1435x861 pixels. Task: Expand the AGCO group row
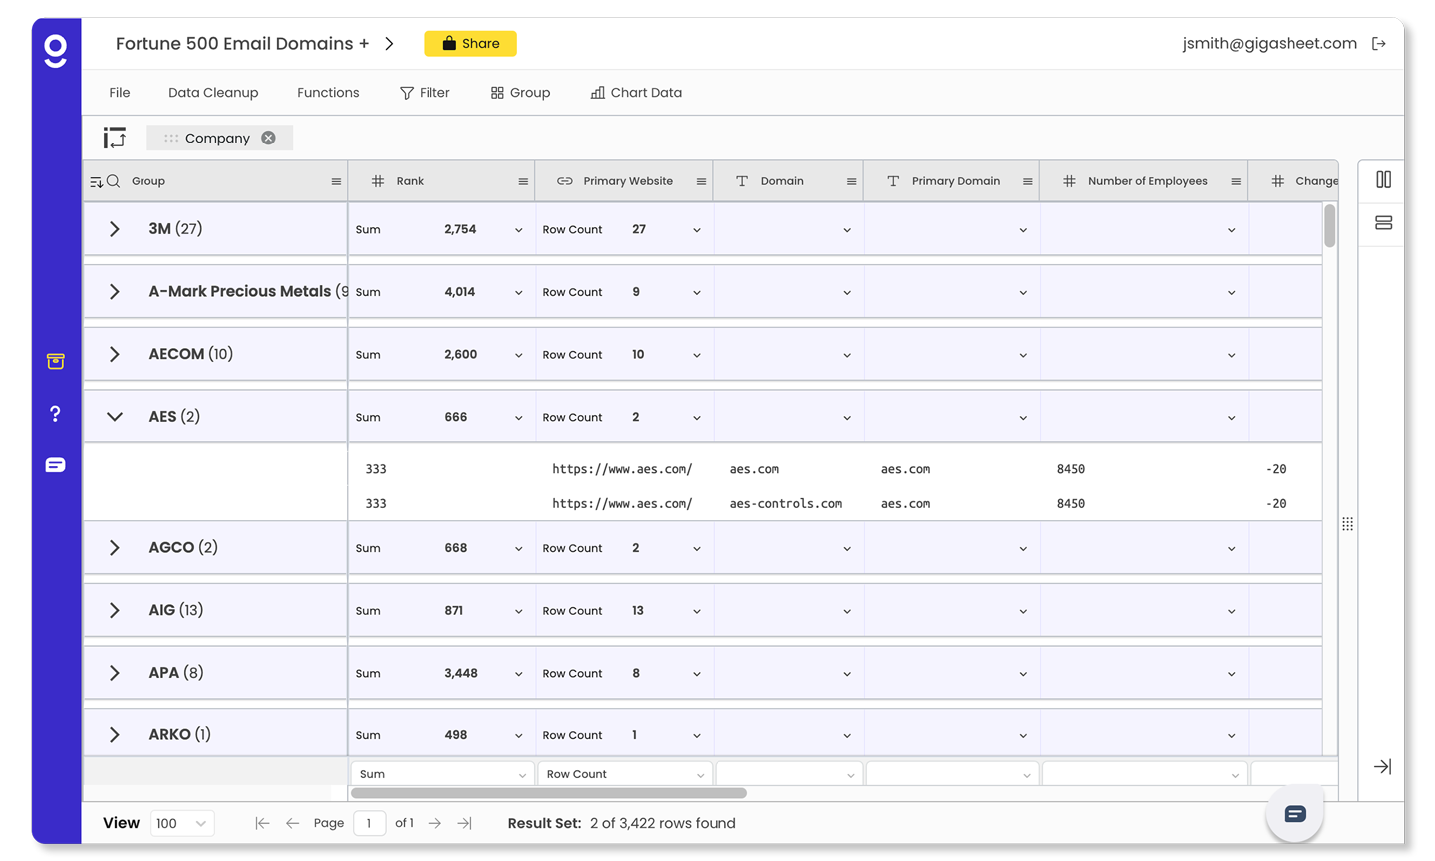click(x=113, y=547)
